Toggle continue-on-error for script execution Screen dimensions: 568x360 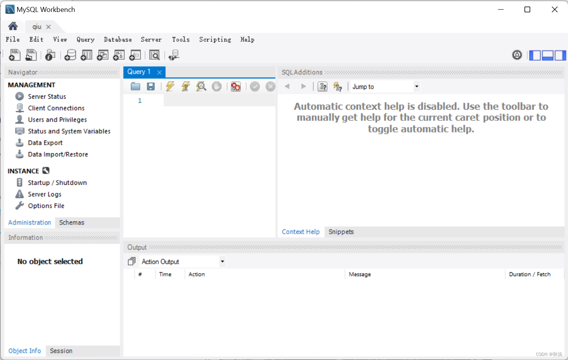pyautogui.click(x=236, y=86)
